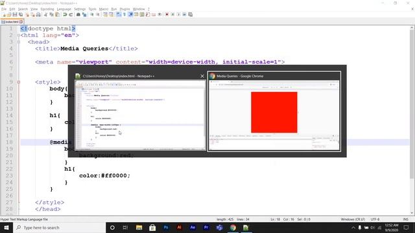
Task: Open the Macro menu
Action: coord(104,9)
